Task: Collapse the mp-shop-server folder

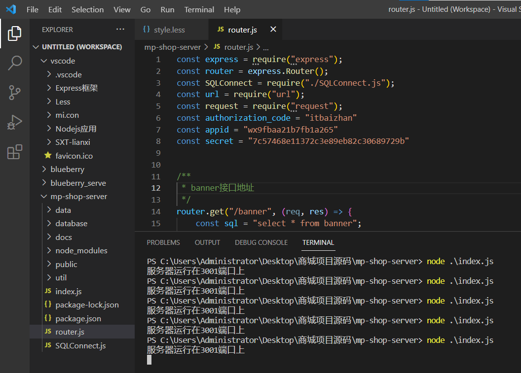Action: (x=44, y=197)
